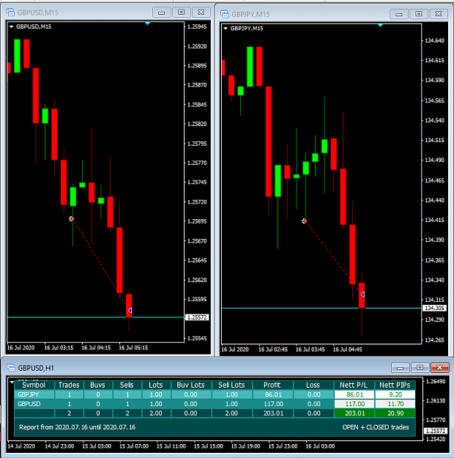Click the Profit column header
Image resolution: width=454 pixels, height=458 pixels.
click(272, 385)
